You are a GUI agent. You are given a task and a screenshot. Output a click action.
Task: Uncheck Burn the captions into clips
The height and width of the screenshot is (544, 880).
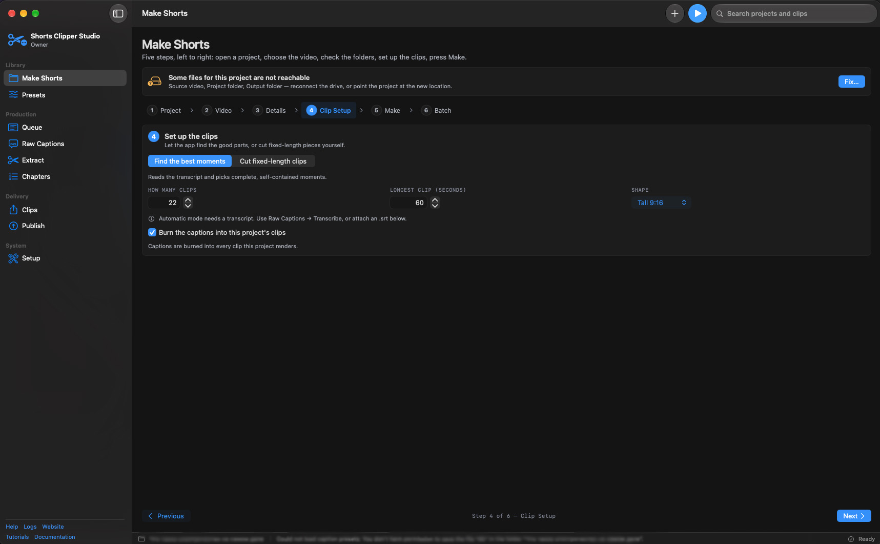152,232
